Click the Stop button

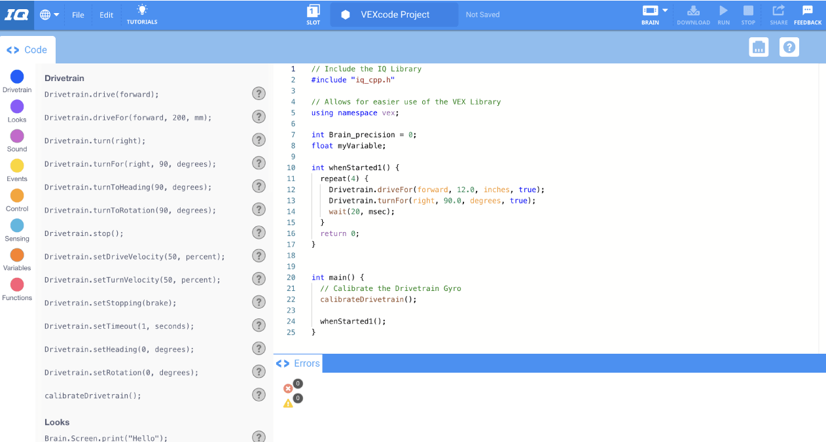pyautogui.click(x=748, y=10)
